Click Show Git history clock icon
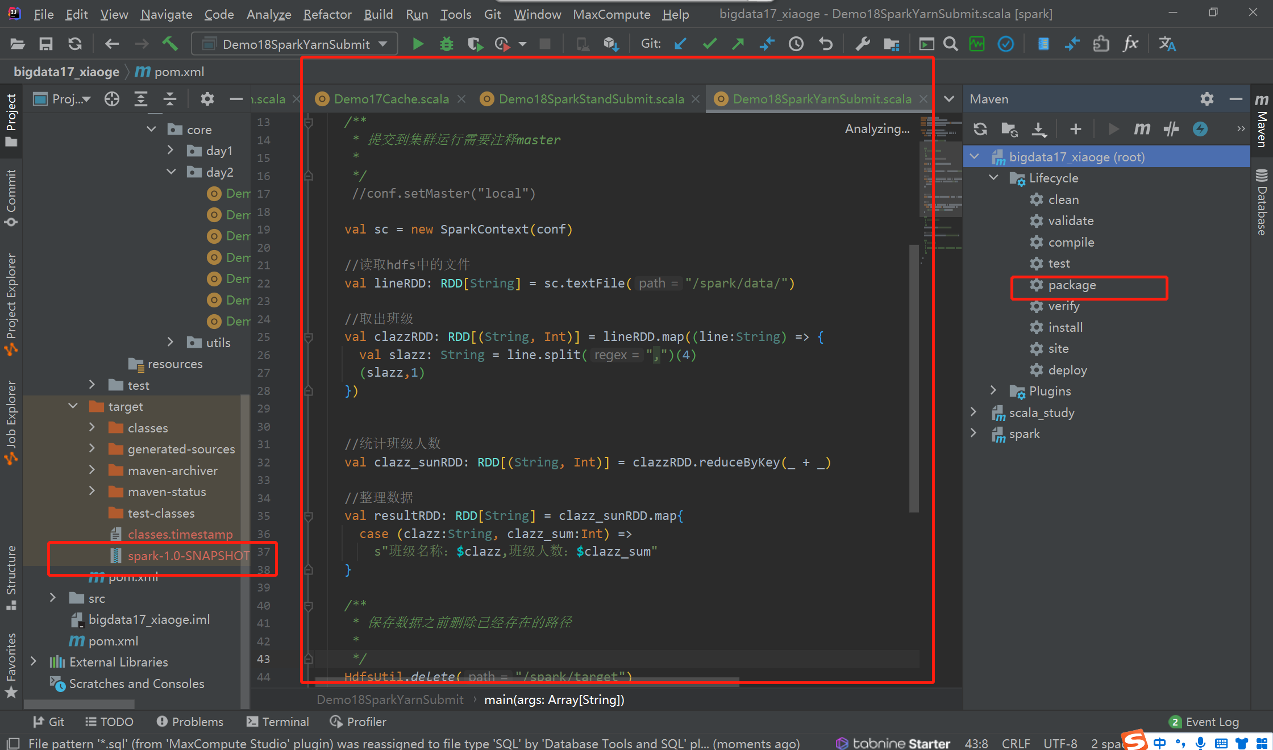The height and width of the screenshot is (750, 1273). (x=796, y=44)
